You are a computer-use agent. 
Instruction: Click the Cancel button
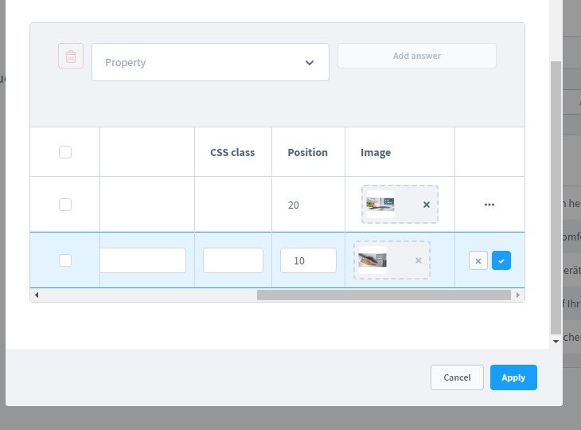[x=458, y=377]
